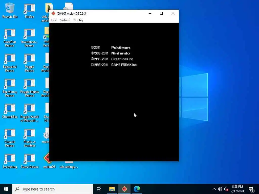Select the Recycle Bin desktop icon

pyautogui.click(x=10, y=10)
